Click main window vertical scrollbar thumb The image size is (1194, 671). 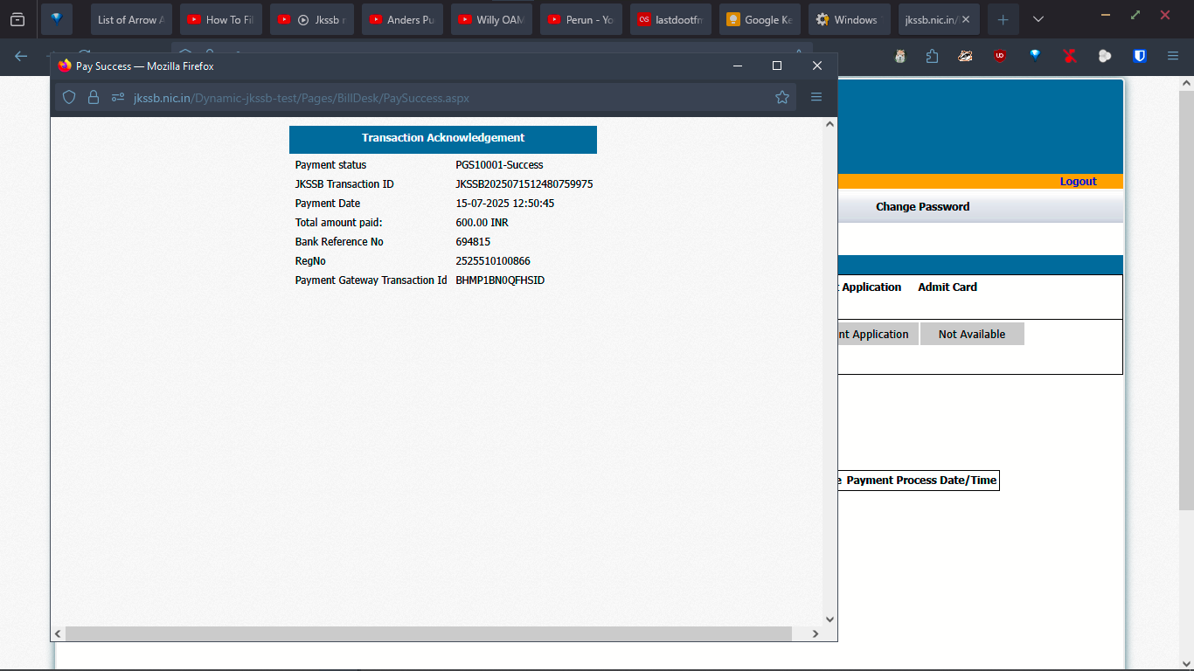(x=1186, y=300)
